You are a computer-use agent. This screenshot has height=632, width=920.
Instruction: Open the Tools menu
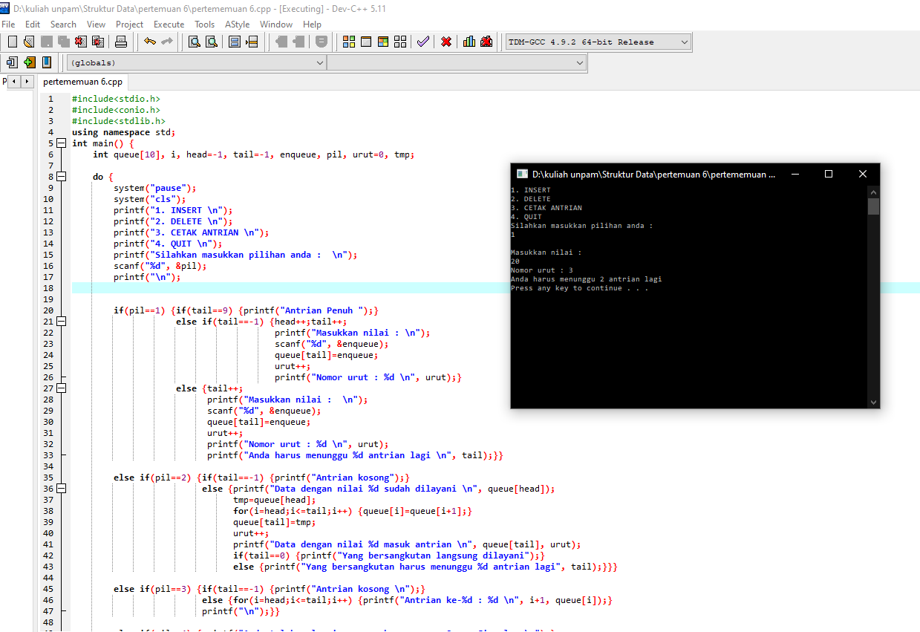click(x=205, y=25)
